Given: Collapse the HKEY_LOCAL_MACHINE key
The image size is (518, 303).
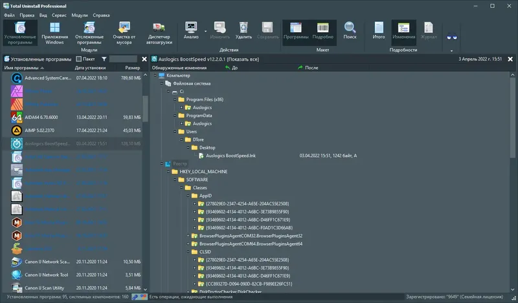Looking at the screenshot, I should click(x=168, y=171).
